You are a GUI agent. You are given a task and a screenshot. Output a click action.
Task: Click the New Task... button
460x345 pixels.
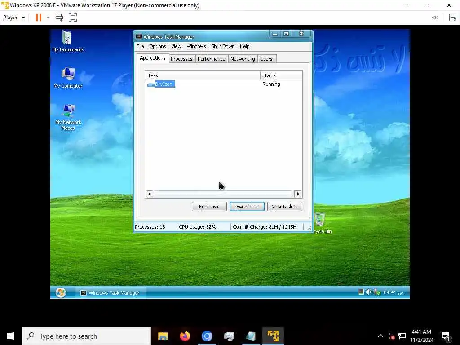coord(284,207)
